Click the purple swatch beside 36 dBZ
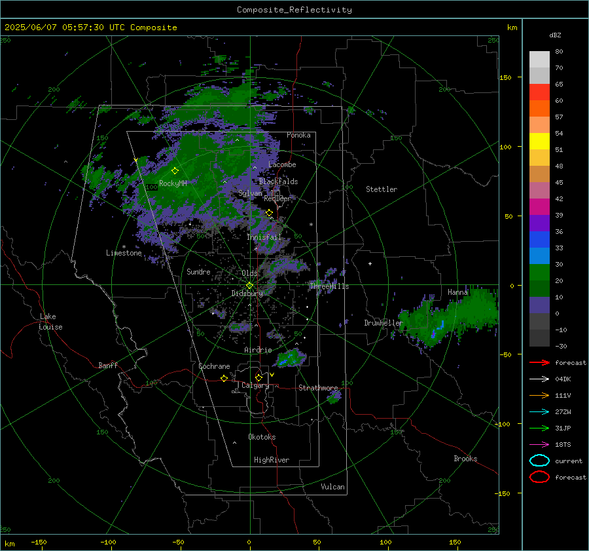This screenshot has height=551, width=589. point(539,223)
